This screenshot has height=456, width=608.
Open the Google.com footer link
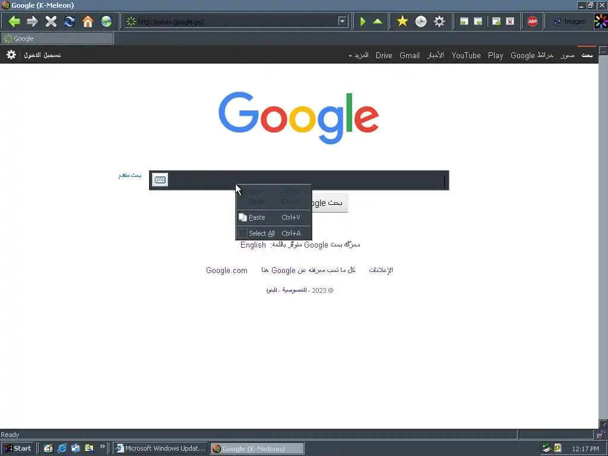[226, 270]
